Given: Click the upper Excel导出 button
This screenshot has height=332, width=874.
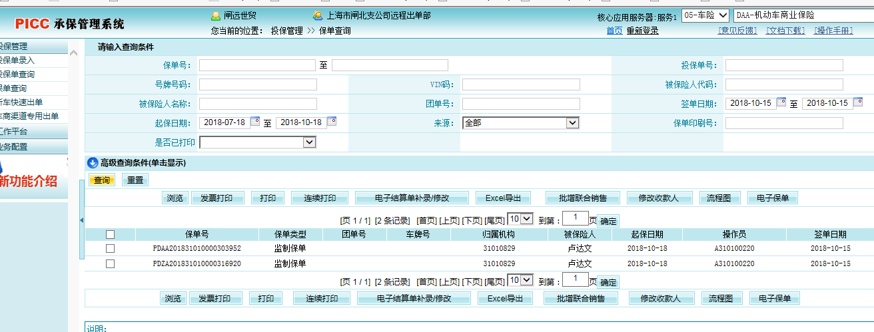Looking at the screenshot, I should 503,198.
